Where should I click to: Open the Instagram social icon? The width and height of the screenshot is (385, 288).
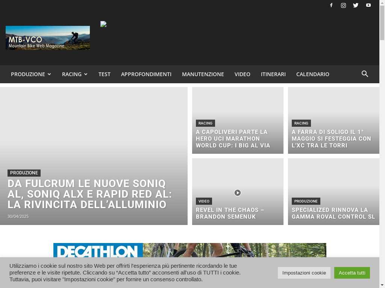[x=343, y=5]
